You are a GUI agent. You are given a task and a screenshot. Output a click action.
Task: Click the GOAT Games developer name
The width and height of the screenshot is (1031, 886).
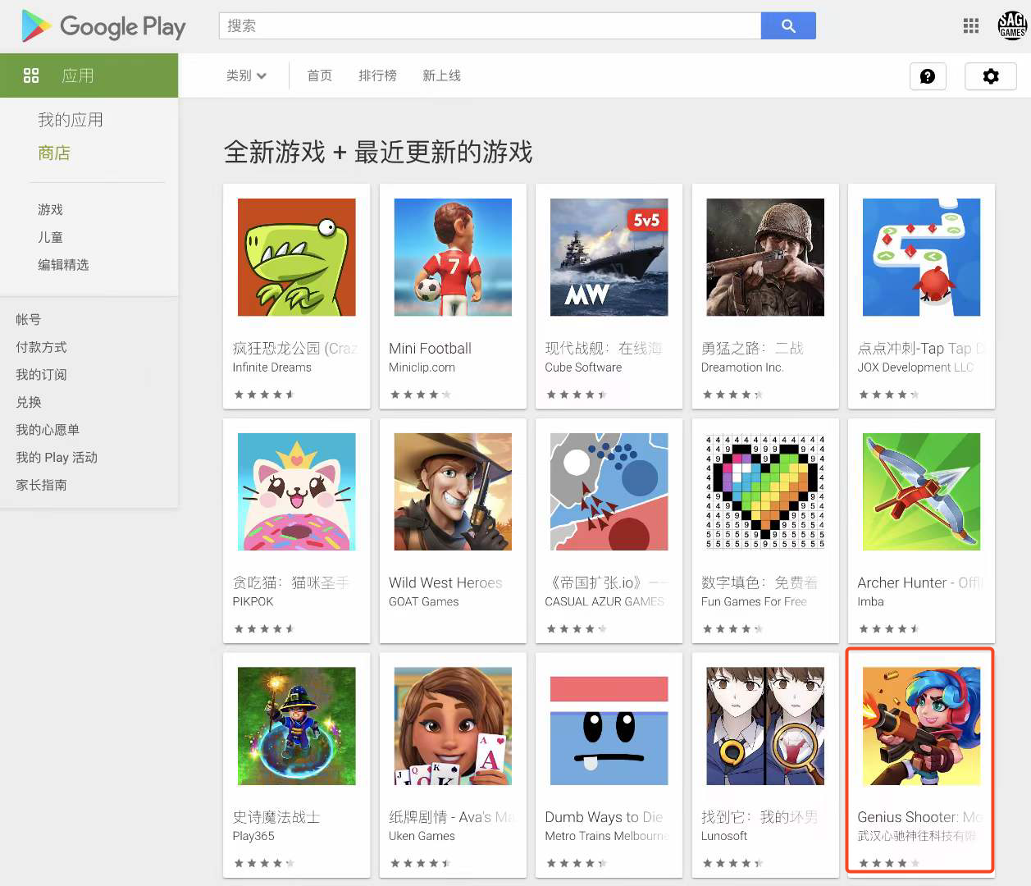423,601
